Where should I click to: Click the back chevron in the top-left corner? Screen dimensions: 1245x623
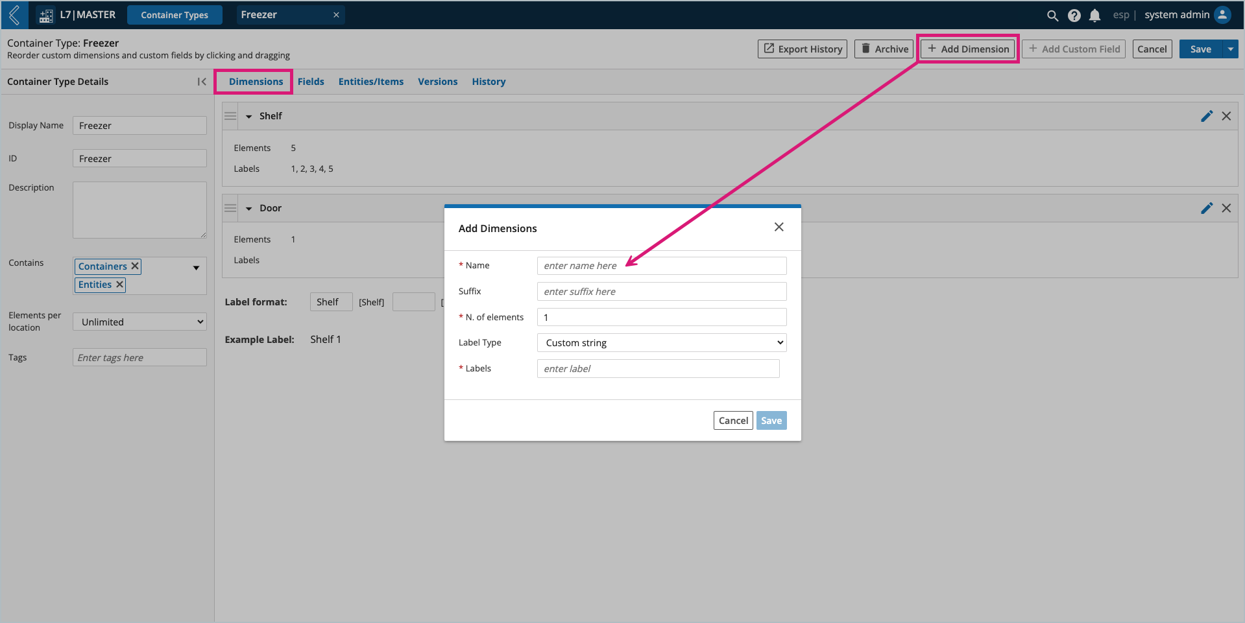[x=14, y=14]
